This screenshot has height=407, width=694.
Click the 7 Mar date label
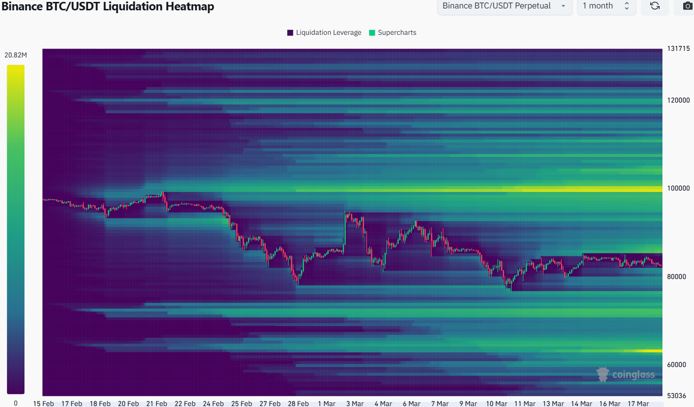(440, 404)
